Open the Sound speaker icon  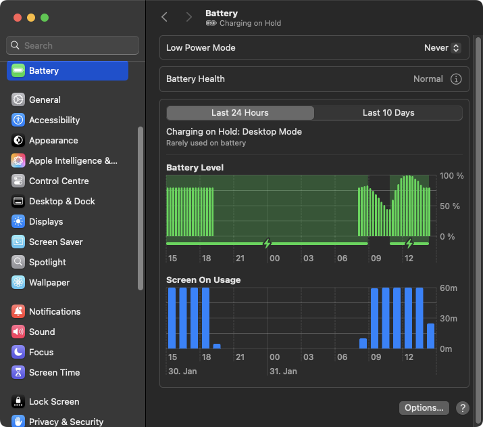click(x=18, y=332)
